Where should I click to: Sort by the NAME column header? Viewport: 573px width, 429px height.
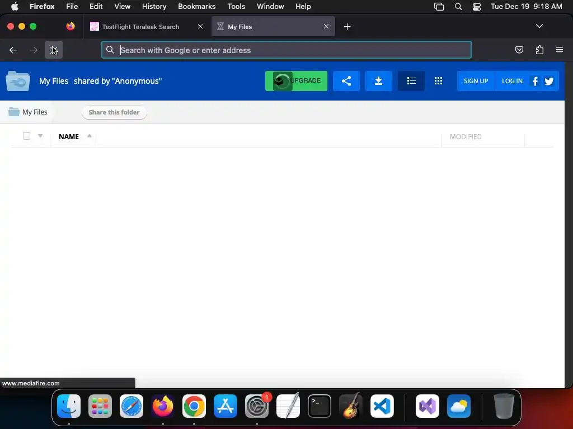click(69, 136)
